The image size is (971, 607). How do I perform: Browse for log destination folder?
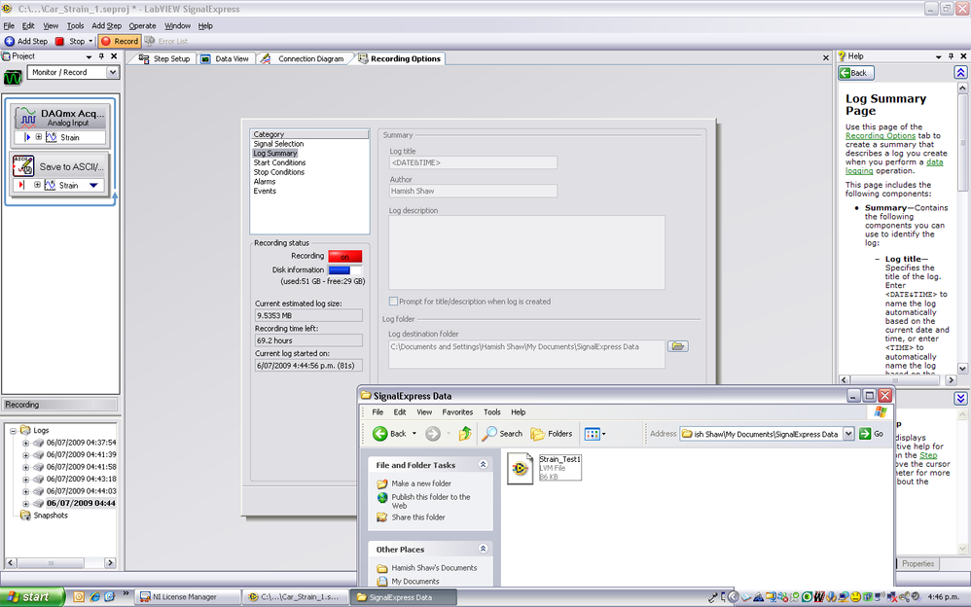(x=677, y=346)
